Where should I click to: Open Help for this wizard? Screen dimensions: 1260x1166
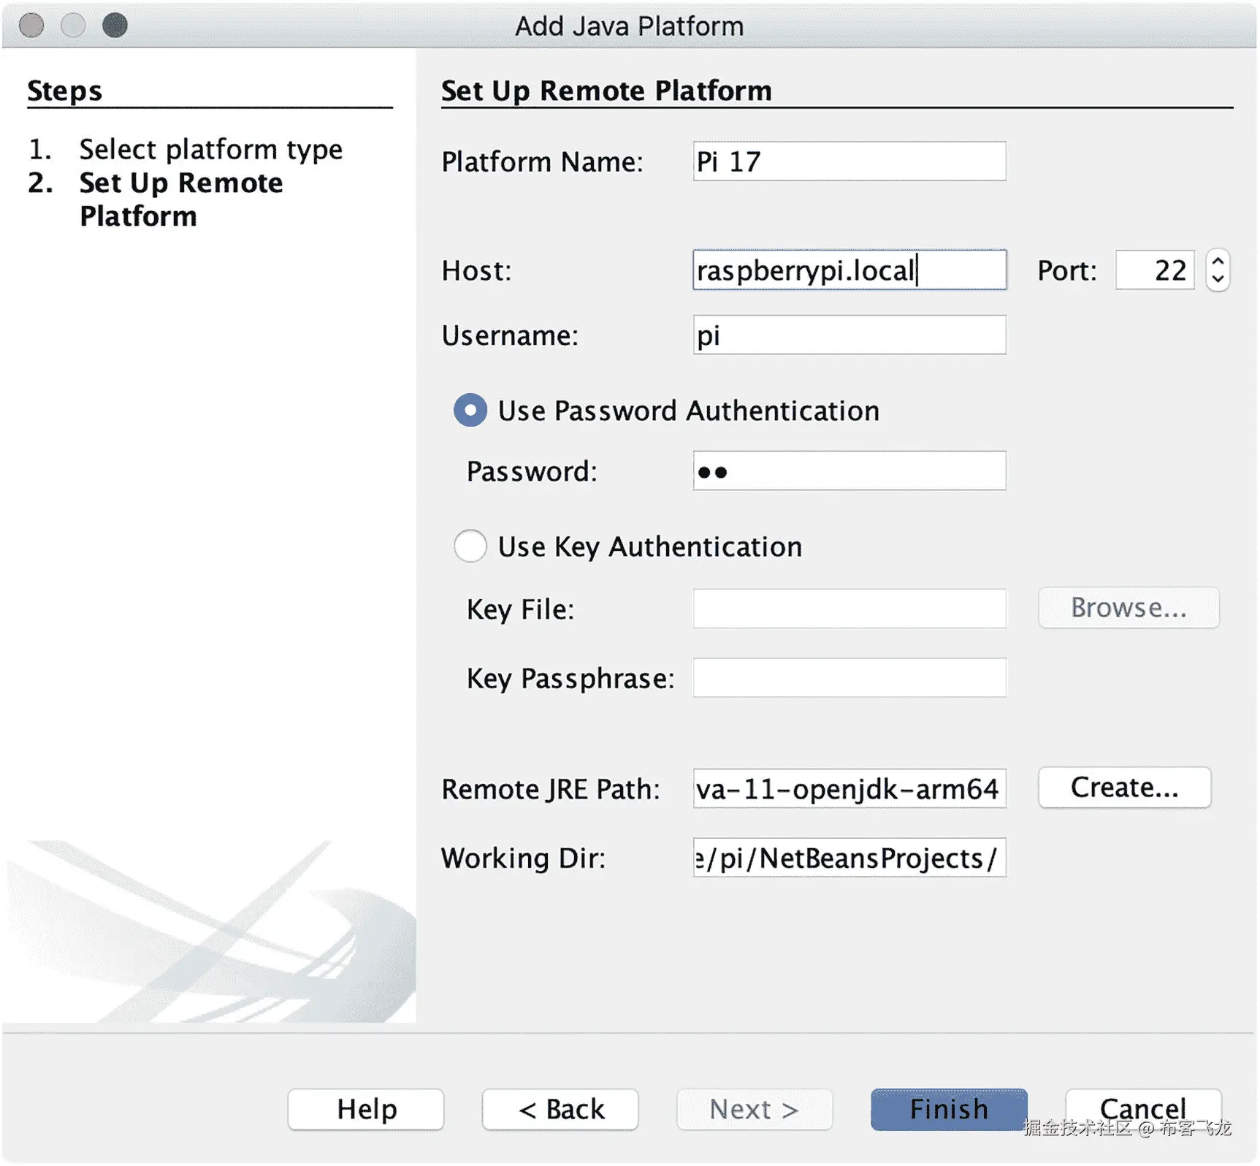(366, 1109)
